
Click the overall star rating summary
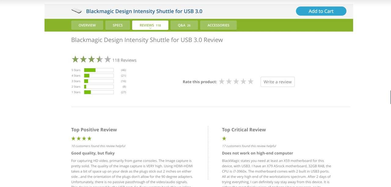[91, 59]
